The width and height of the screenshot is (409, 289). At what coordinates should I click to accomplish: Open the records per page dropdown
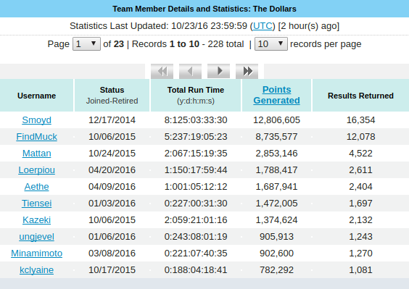pyautogui.click(x=271, y=43)
